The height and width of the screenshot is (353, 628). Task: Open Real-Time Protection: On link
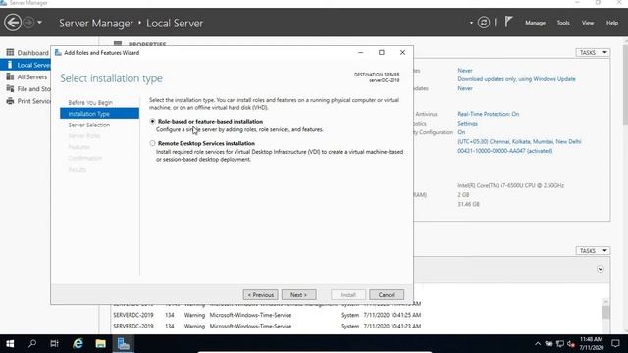coord(489,114)
